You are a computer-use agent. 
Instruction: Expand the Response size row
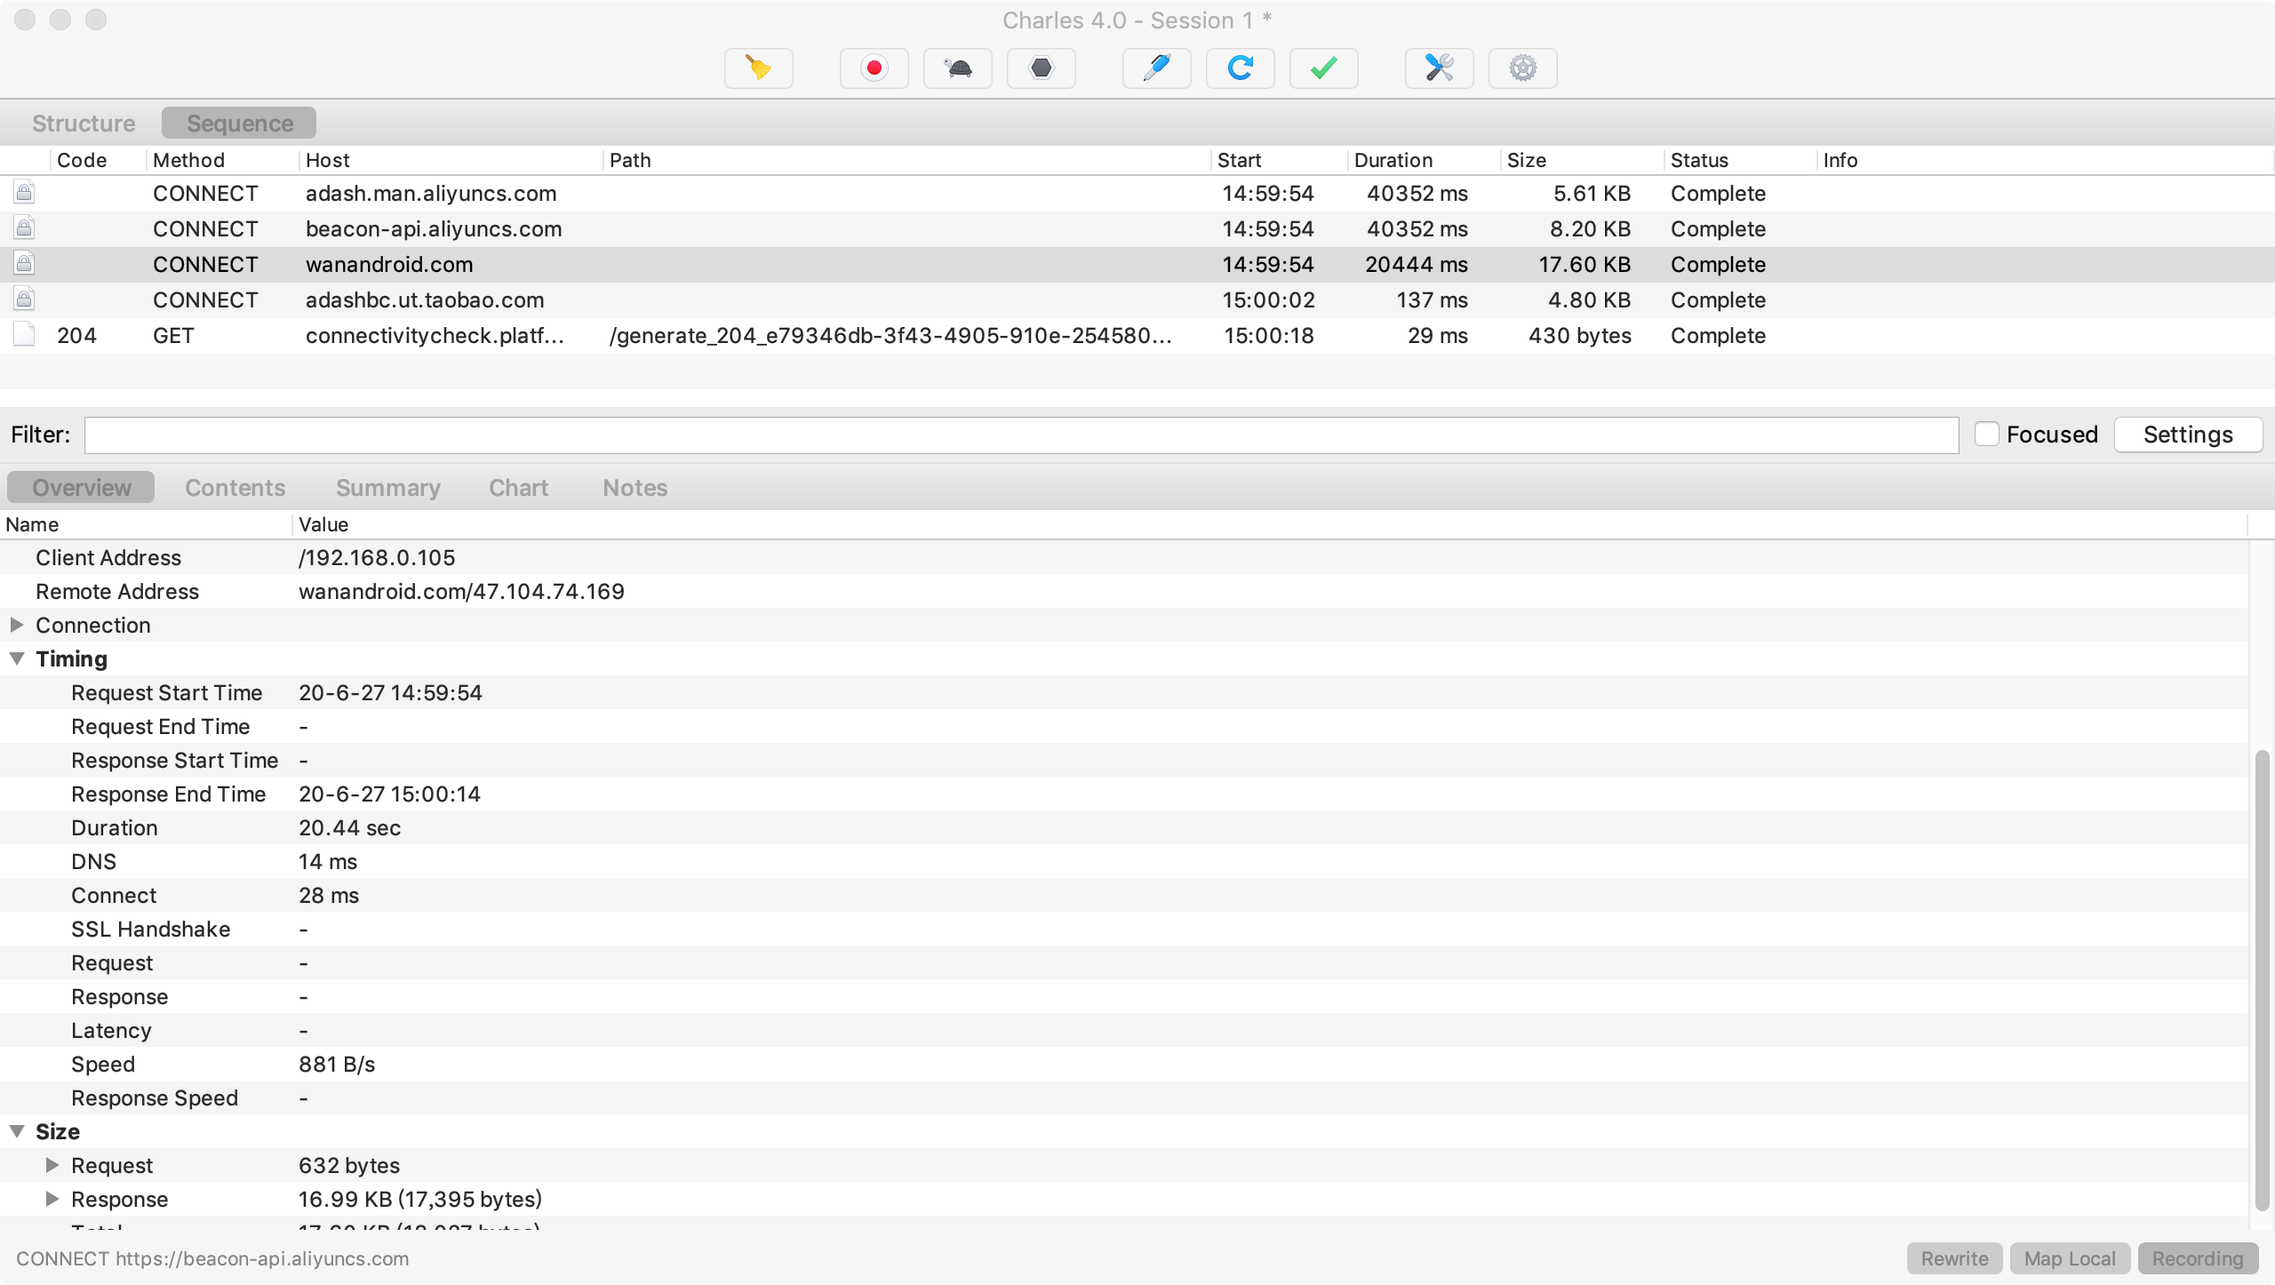coord(52,1199)
